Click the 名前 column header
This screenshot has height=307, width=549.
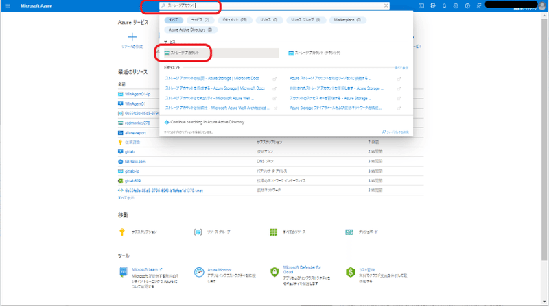click(121, 84)
